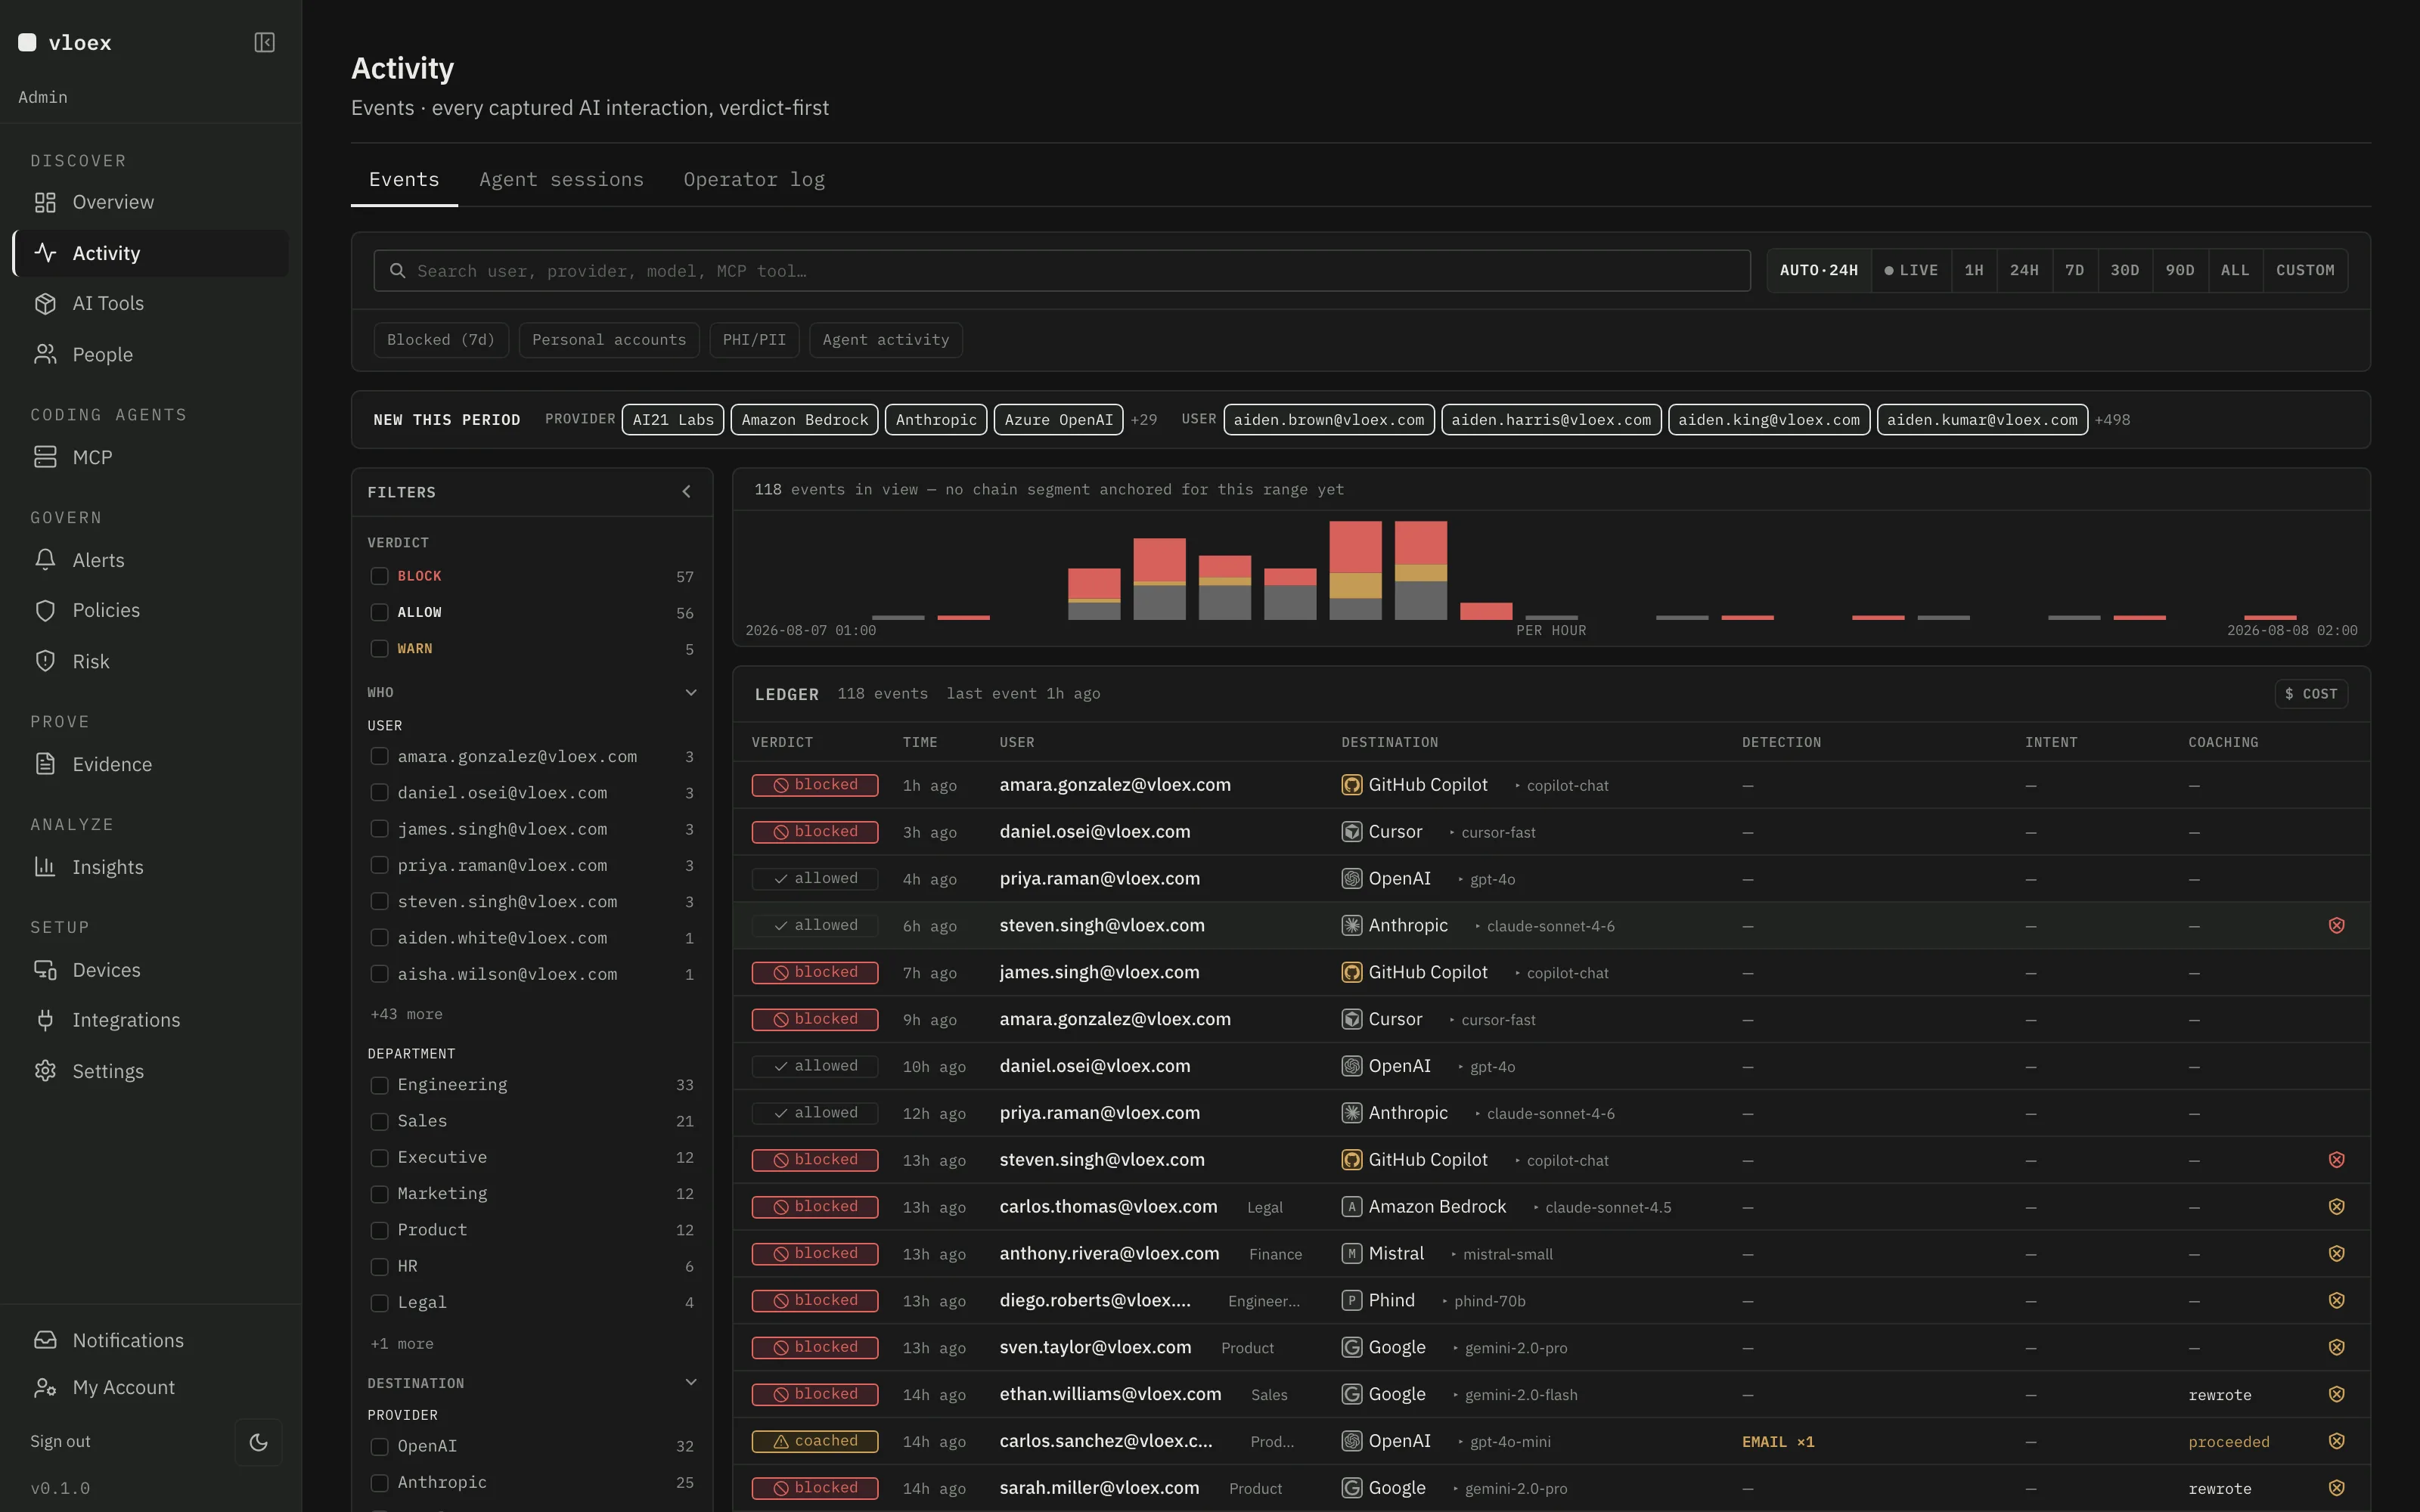Expand +1 more departments

(402, 1344)
